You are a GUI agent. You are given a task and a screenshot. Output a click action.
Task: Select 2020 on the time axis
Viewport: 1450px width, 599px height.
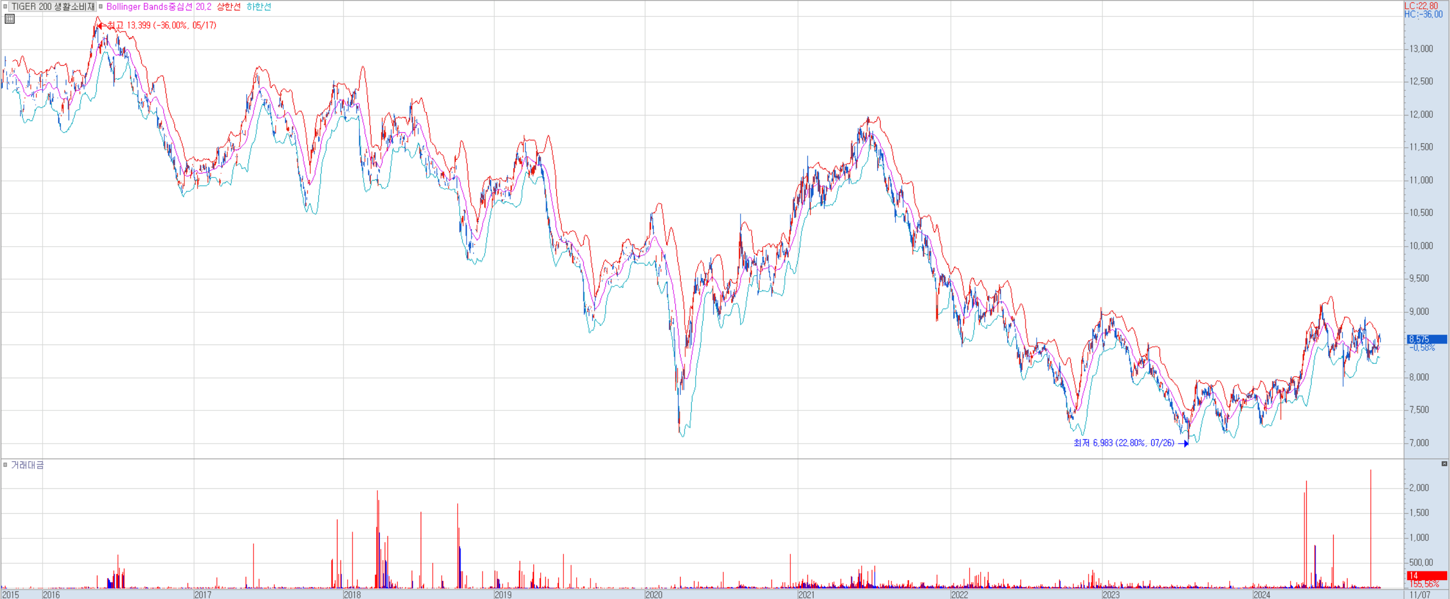[x=654, y=595]
